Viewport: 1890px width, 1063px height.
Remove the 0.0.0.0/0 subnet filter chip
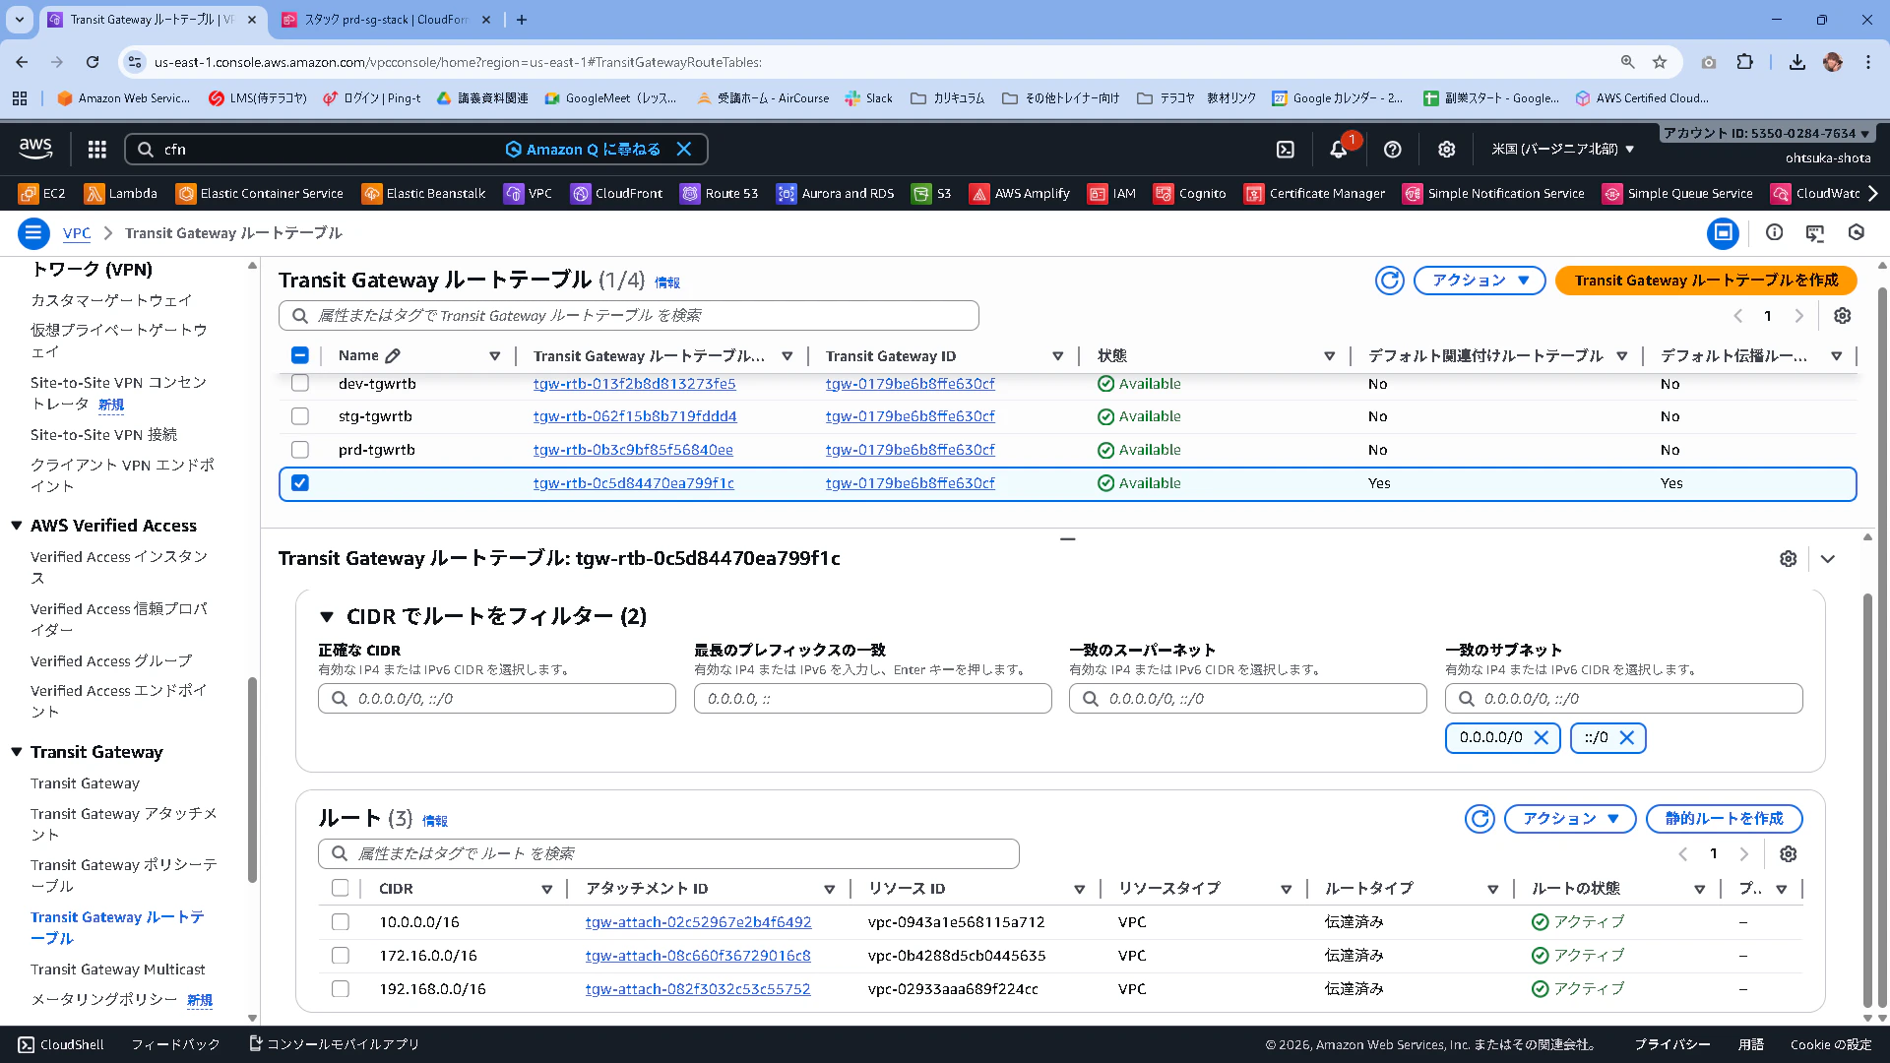tap(1542, 738)
